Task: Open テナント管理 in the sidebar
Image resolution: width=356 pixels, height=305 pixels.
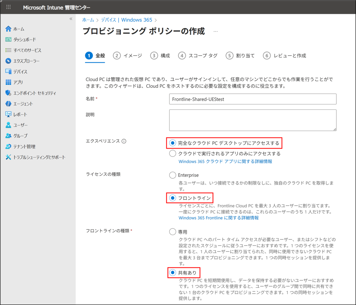Action: 24,146
